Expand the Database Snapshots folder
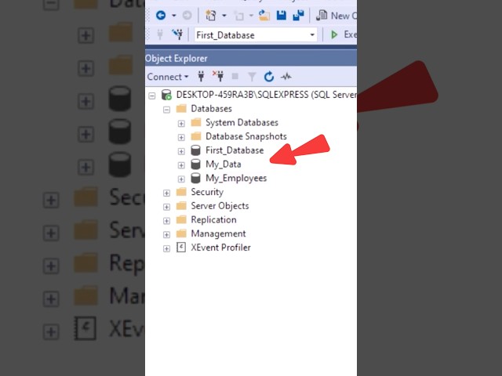Image resolution: width=502 pixels, height=376 pixels. point(181,137)
